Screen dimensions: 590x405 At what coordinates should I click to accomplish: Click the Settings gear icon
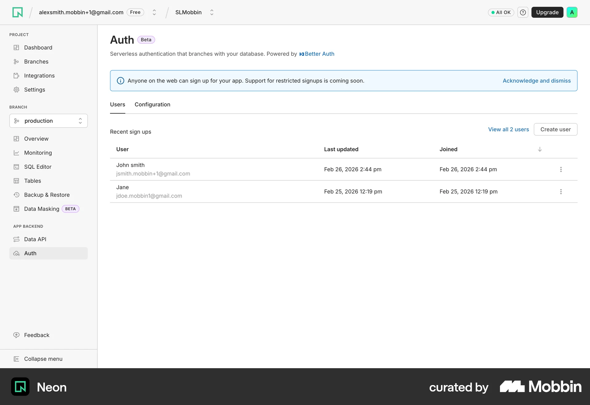[16, 90]
